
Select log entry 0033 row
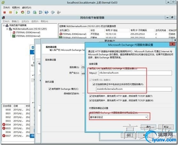(16, 121)
